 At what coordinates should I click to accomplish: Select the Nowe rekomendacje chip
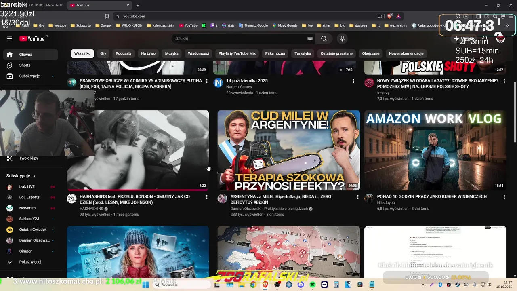tap(406, 53)
